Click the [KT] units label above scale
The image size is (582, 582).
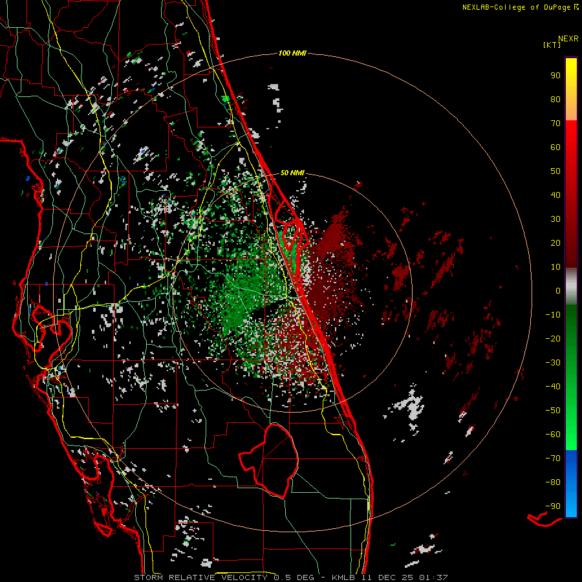552,45
